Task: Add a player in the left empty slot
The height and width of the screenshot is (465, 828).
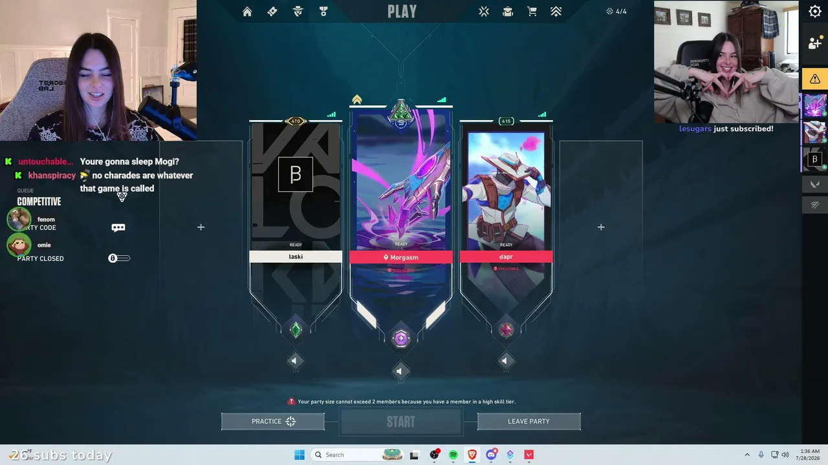Action: 201,227
